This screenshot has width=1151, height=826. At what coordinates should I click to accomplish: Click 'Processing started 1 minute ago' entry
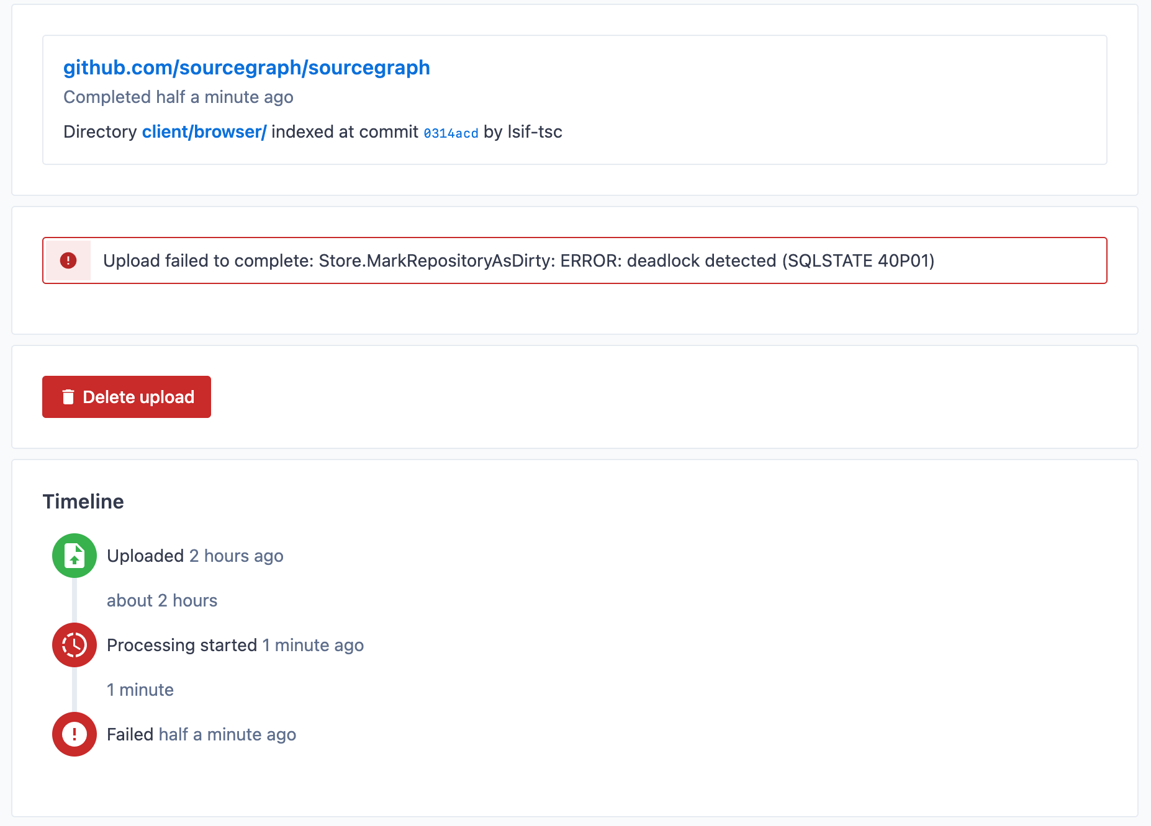point(235,646)
